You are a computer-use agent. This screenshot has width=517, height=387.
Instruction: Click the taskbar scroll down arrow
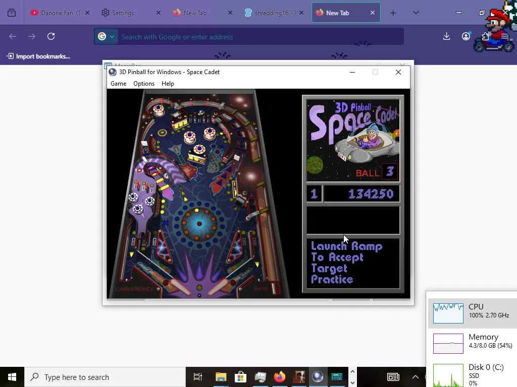click(352, 383)
